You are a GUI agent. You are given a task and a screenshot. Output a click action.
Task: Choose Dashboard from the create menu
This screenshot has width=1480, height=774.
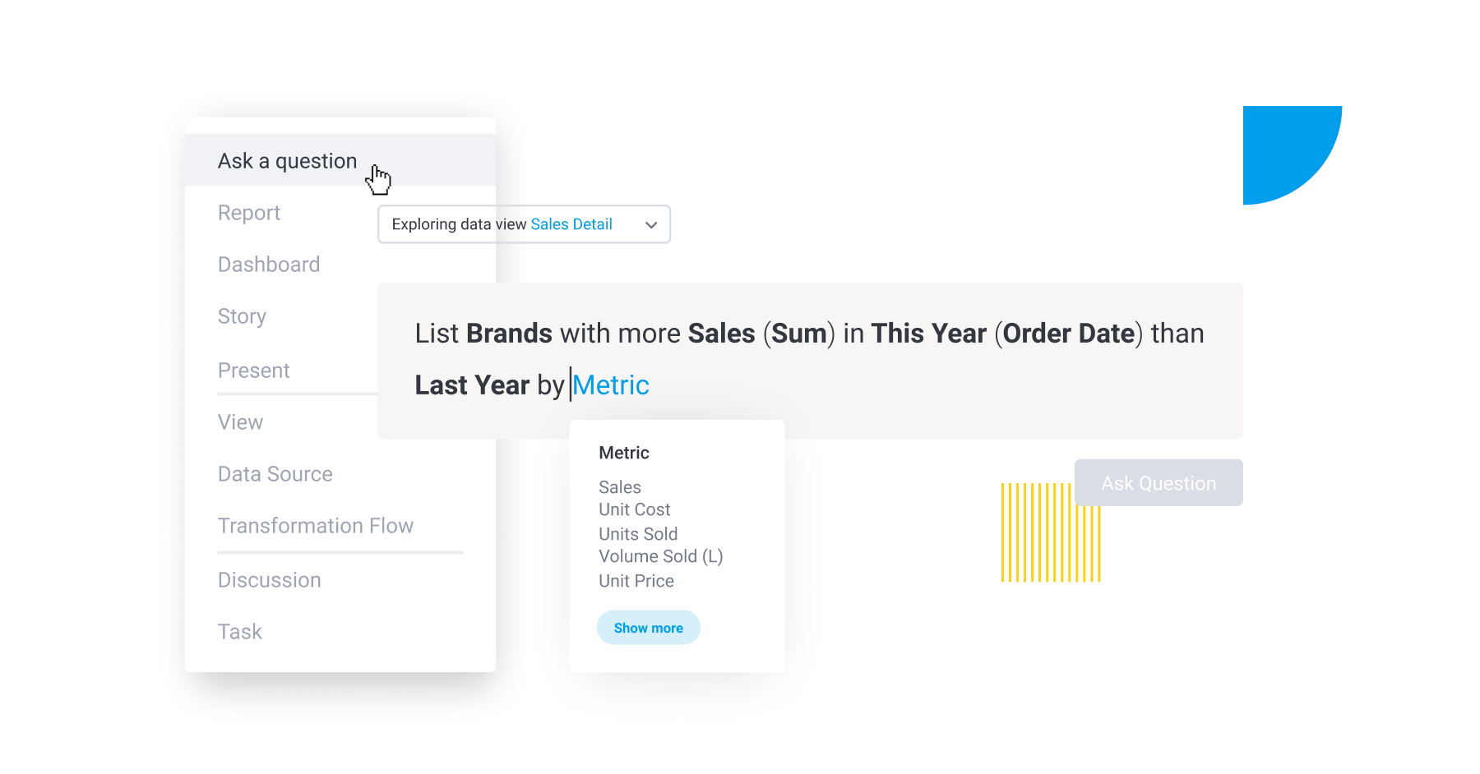(269, 265)
